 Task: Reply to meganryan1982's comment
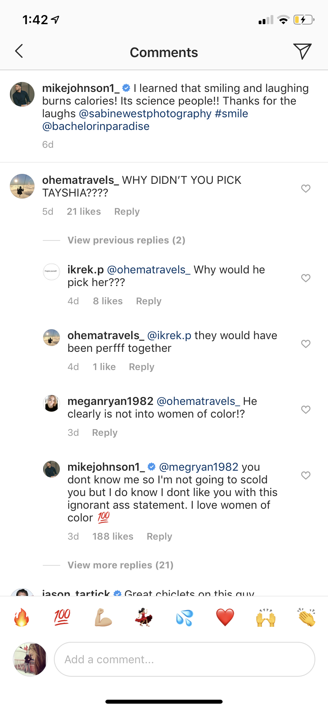click(x=105, y=433)
